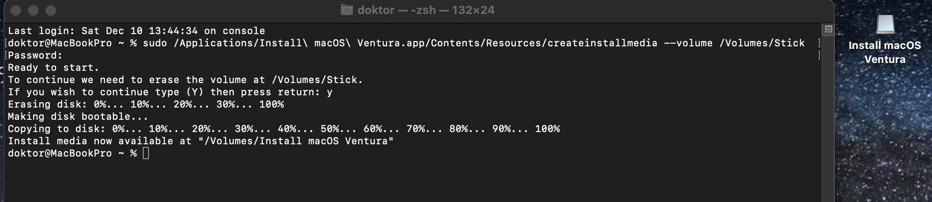Click the closing mark bracket on sudo command line
Image resolution: width=932 pixels, height=202 pixels.
[x=819, y=43]
